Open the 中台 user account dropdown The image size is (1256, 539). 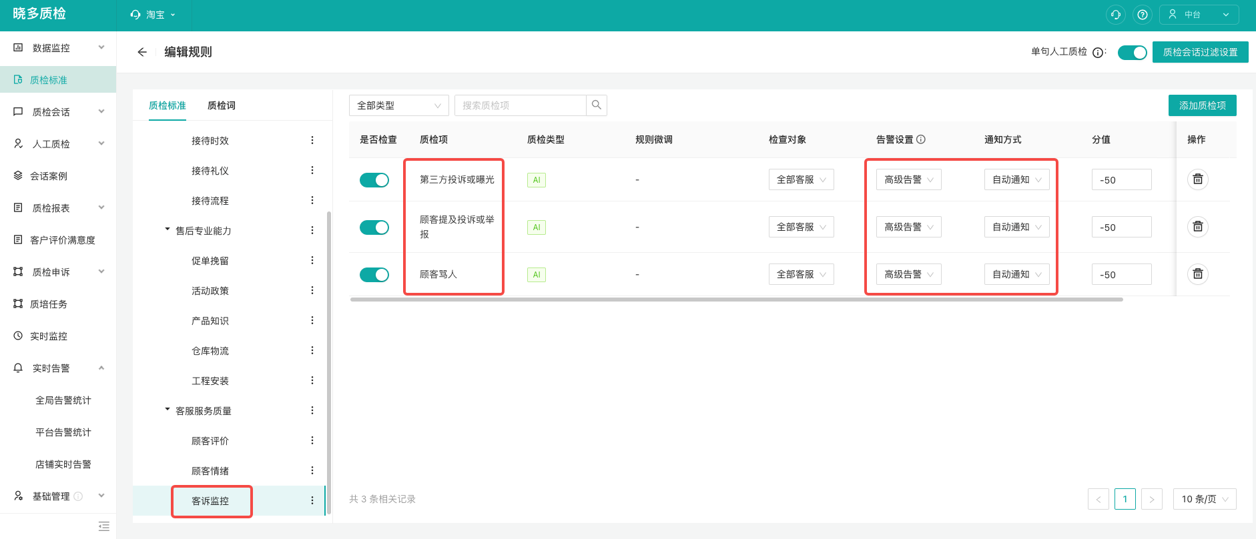pos(1199,15)
